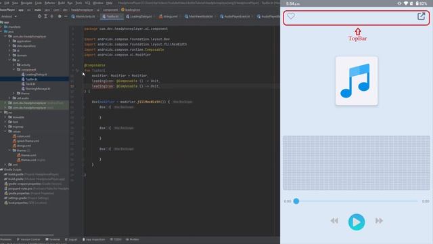This screenshot has width=433, height=244.
Task: Switch to the MainViewModel.kt editor tab
Action: [199, 16]
